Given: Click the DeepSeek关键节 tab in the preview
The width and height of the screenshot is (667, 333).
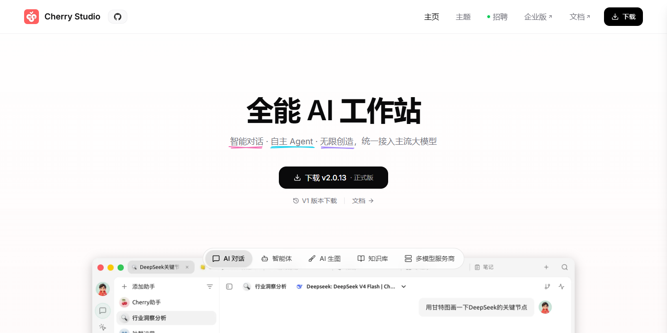Looking at the screenshot, I should tap(161, 267).
